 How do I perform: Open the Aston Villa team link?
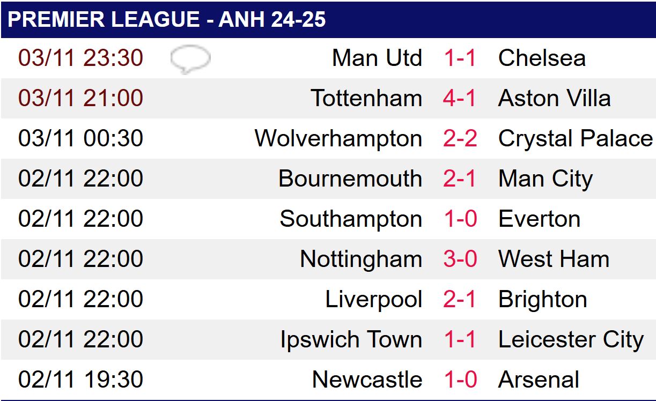[x=554, y=98]
